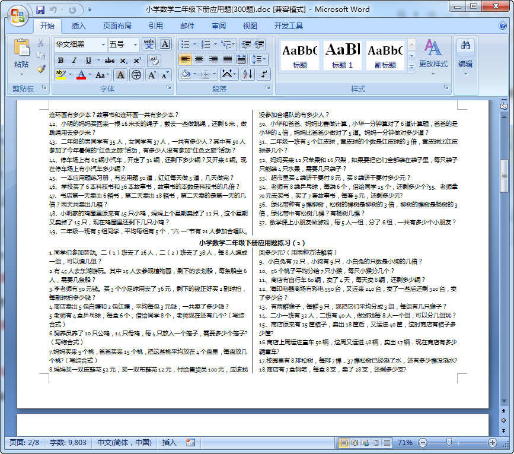The height and width of the screenshot is (454, 514).
Task: Open the font name dropdown 华文细黑
Action: tap(103, 45)
